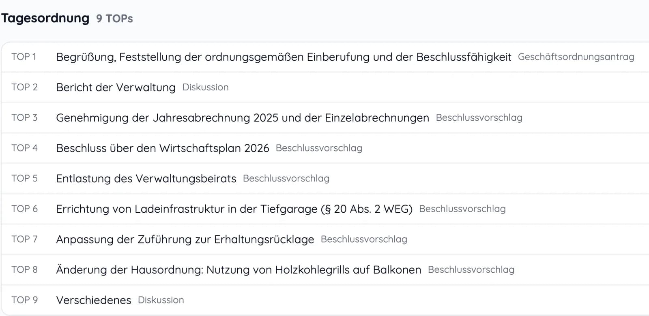The height and width of the screenshot is (316, 649).
Task: Click 'Beschlussvorschlag' label beside Erhaltungsrücklage item
Action: [364, 239]
